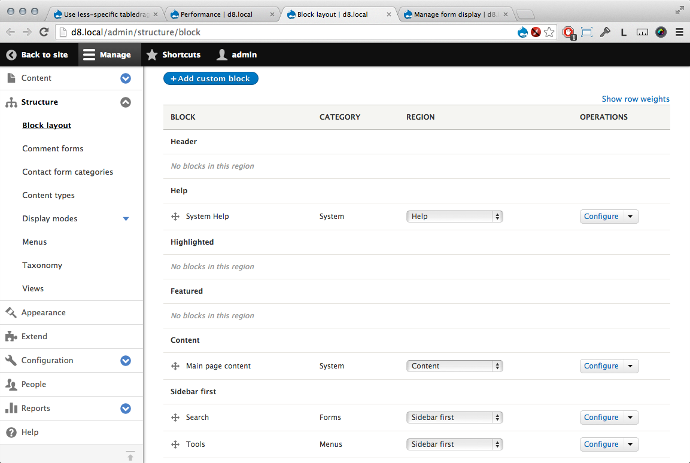Open the Configure dropdown arrow for Tools
This screenshot has width=690, height=463.
(630, 444)
